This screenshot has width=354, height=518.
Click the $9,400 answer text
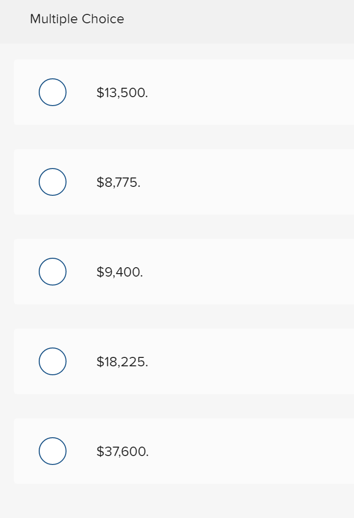pos(120,272)
